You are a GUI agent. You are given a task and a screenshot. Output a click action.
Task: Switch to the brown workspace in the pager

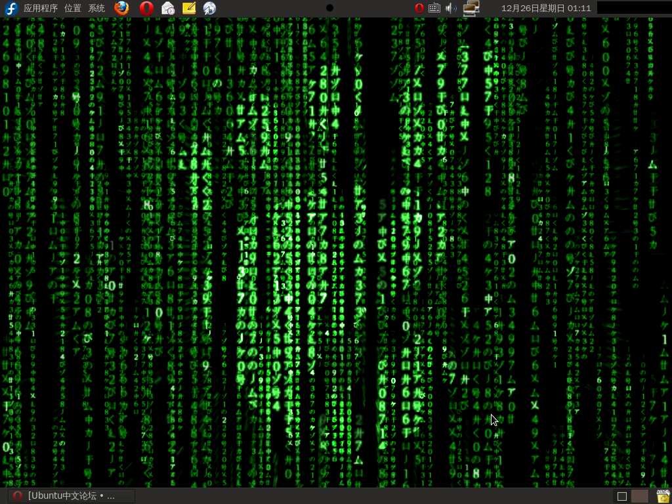[639, 496]
